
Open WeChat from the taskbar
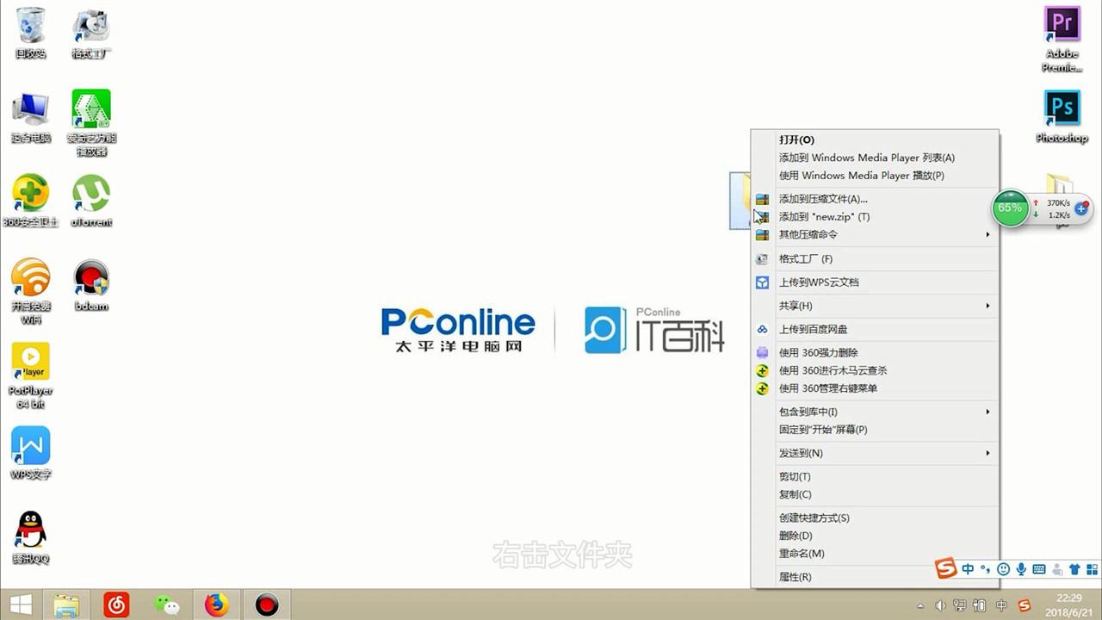tap(166, 605)
